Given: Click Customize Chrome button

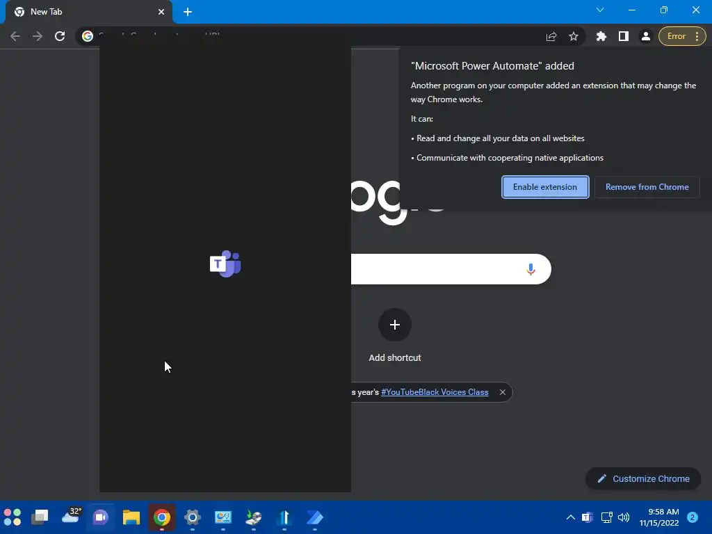Looking at the screenshot, I should pos(643,478).
